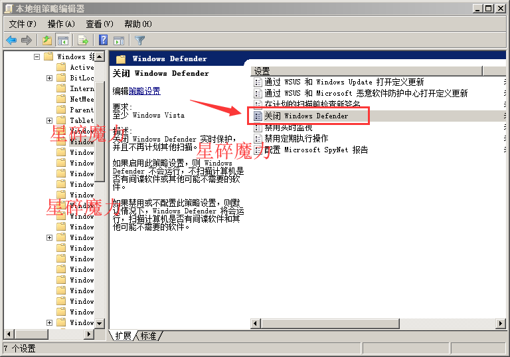Click icon beside 通过 WSUS 和 Microsoft 恶意软件防护中心
This screenshot has height=357, width=510.
[x=258, y=94]
